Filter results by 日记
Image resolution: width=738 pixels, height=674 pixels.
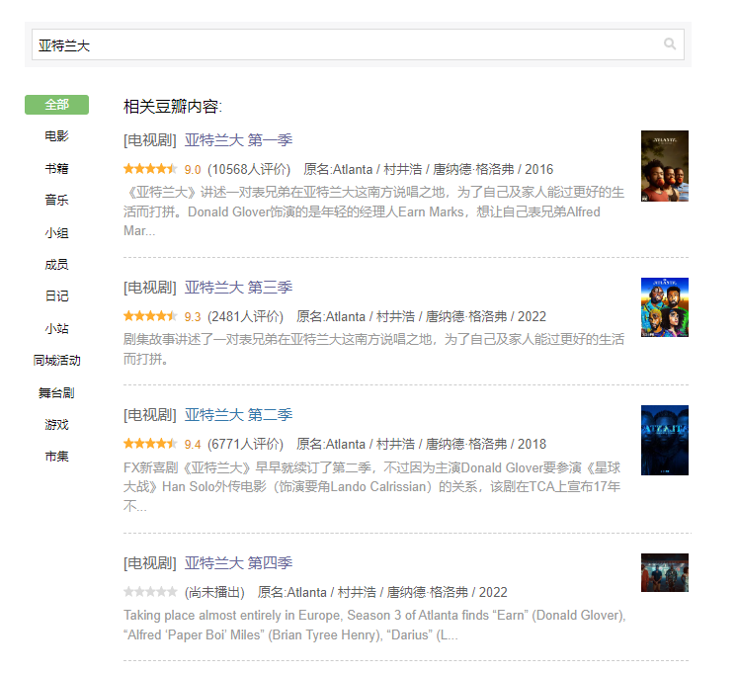[x=56, y=296]
